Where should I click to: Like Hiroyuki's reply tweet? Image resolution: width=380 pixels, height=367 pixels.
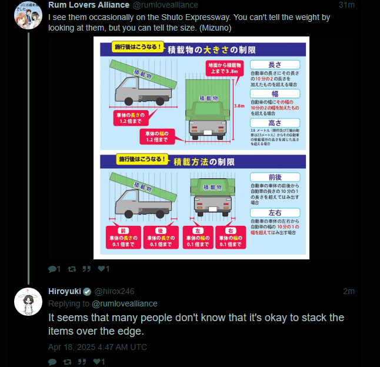pyautogui.click(x=99, y=362)
